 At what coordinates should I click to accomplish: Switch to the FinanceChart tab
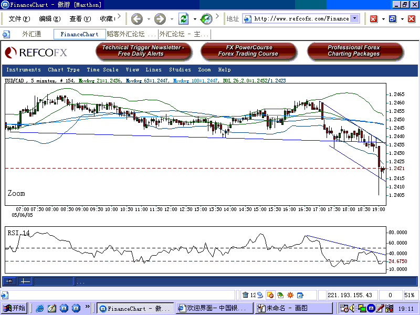pyautogui.click(x=79, y=34)
